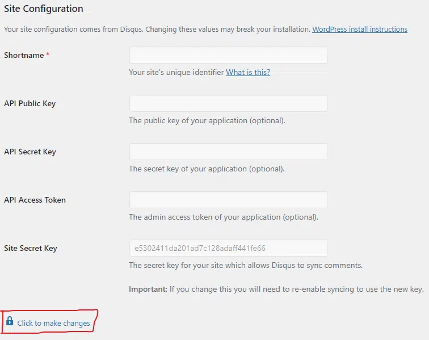Click the Site Secret Key label
The height and width of the screenshot is (340, 429).
tap(31, 248)
